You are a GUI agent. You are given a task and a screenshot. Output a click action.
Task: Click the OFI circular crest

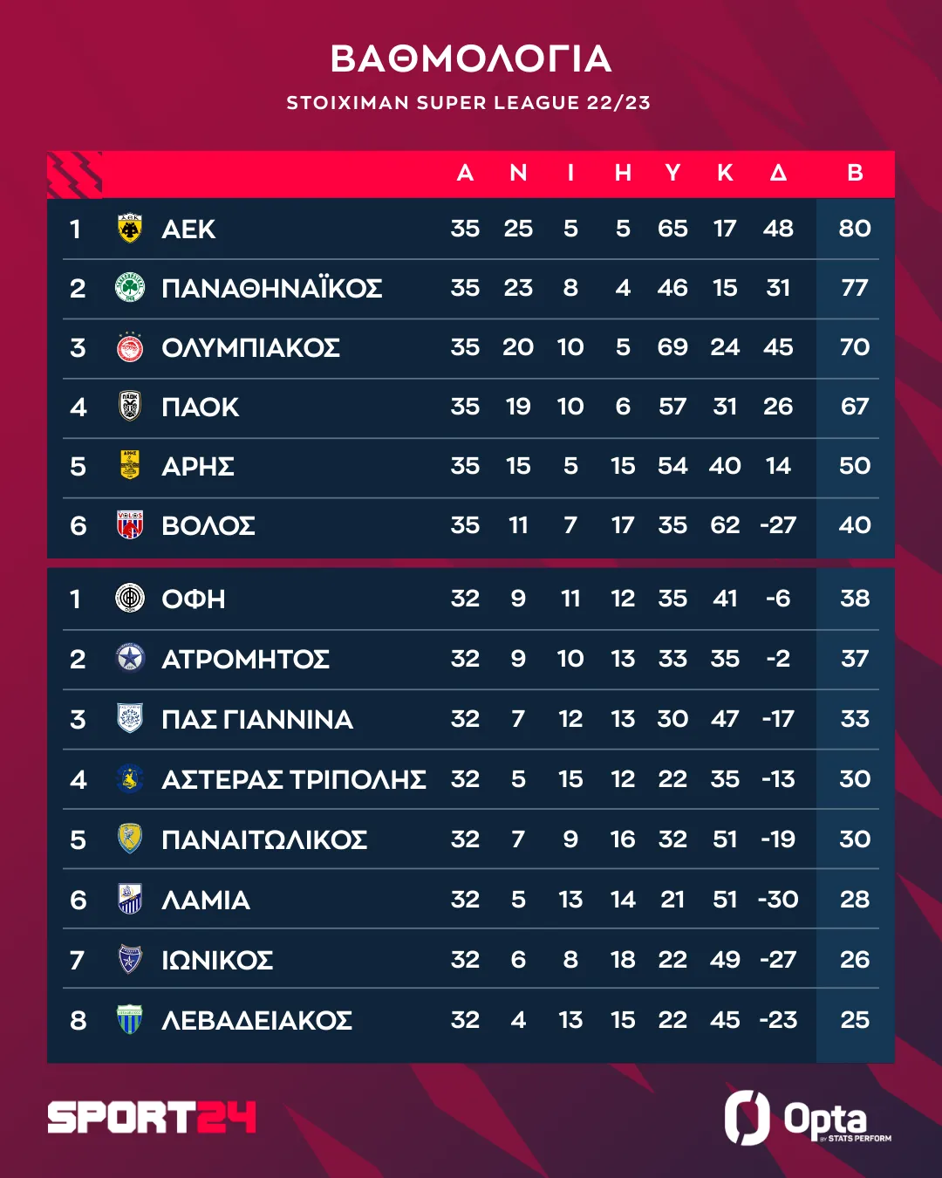(130, 599)
